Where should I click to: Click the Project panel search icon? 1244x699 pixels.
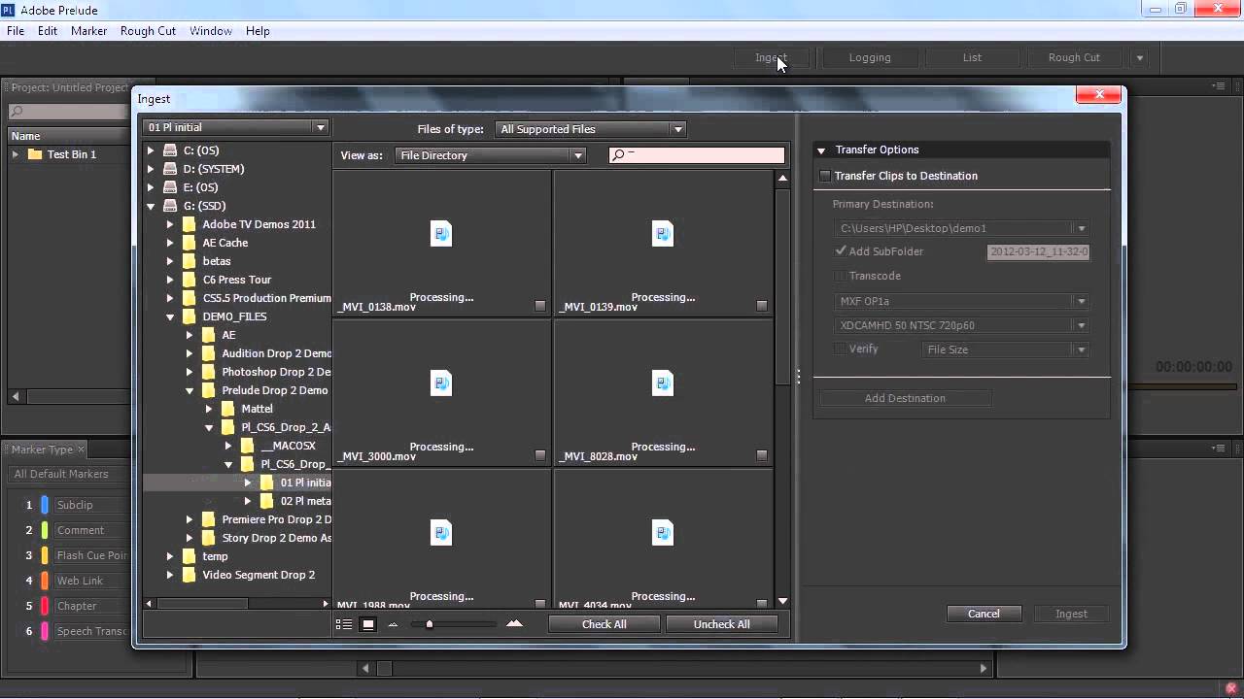click(x=17, y=112)
